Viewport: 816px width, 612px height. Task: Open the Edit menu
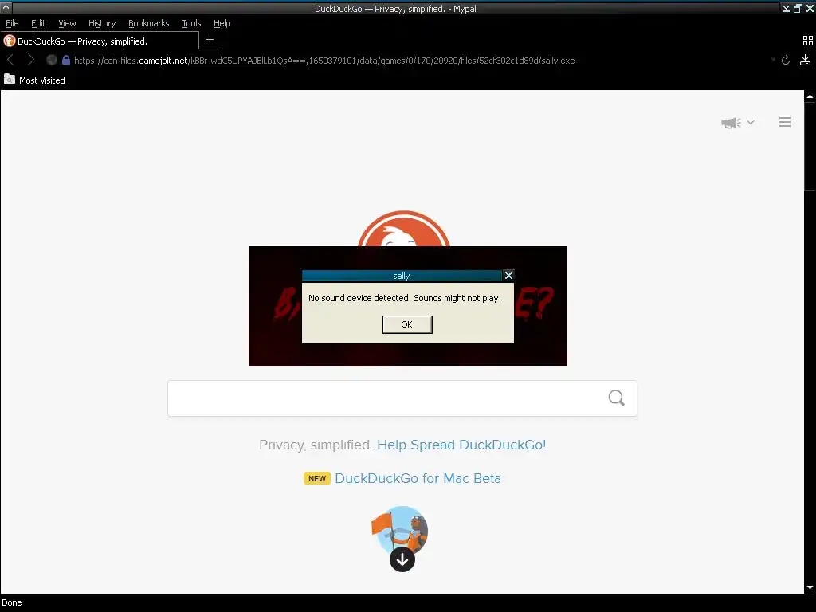click(38, 23)
